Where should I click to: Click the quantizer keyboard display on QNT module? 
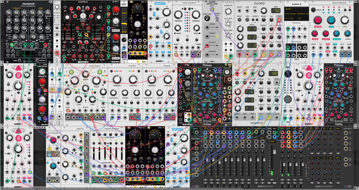124,20
